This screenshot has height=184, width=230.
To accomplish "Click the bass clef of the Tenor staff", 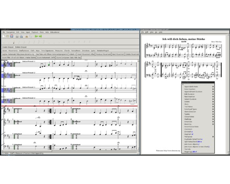I will pos(5,90).
